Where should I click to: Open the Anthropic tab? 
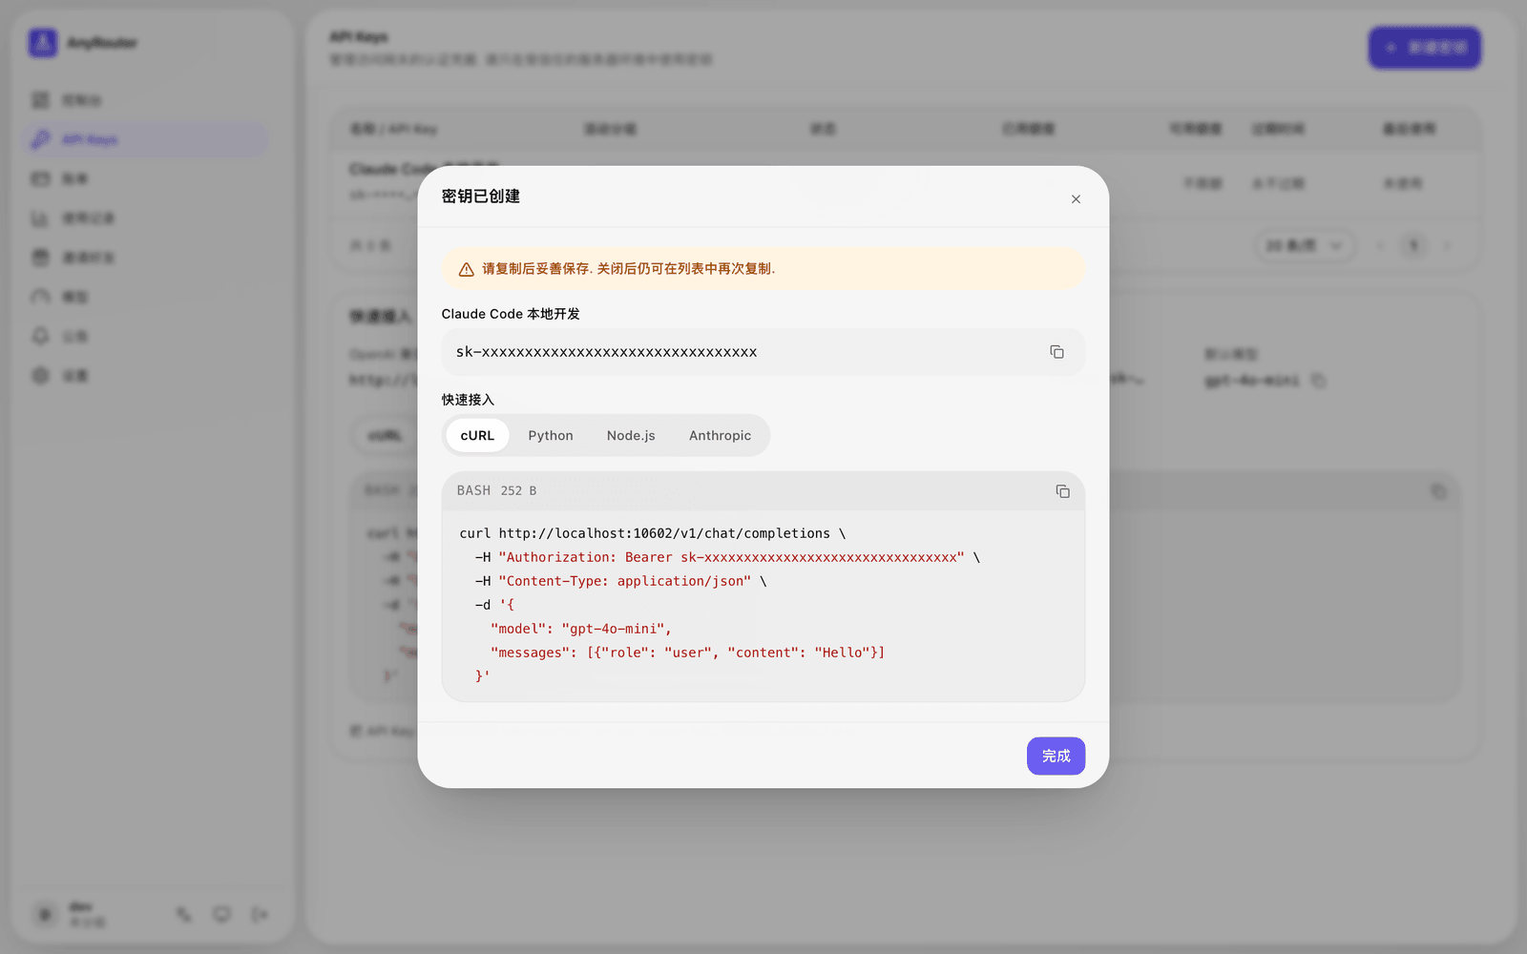pos(720,435)
